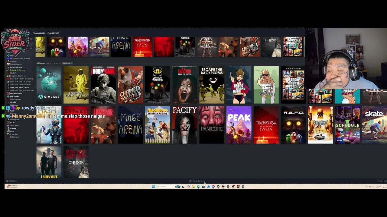Select the GTA V Enhanced card in grid

click(x=293, y=85)
